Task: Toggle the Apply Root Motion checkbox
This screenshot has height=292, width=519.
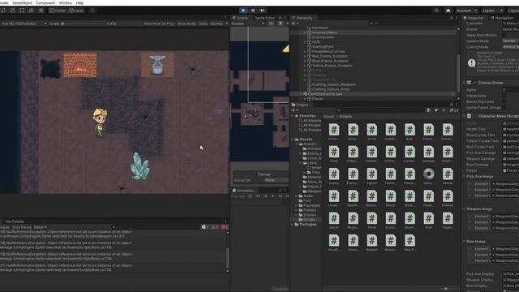Action: [x=504, y=35]
